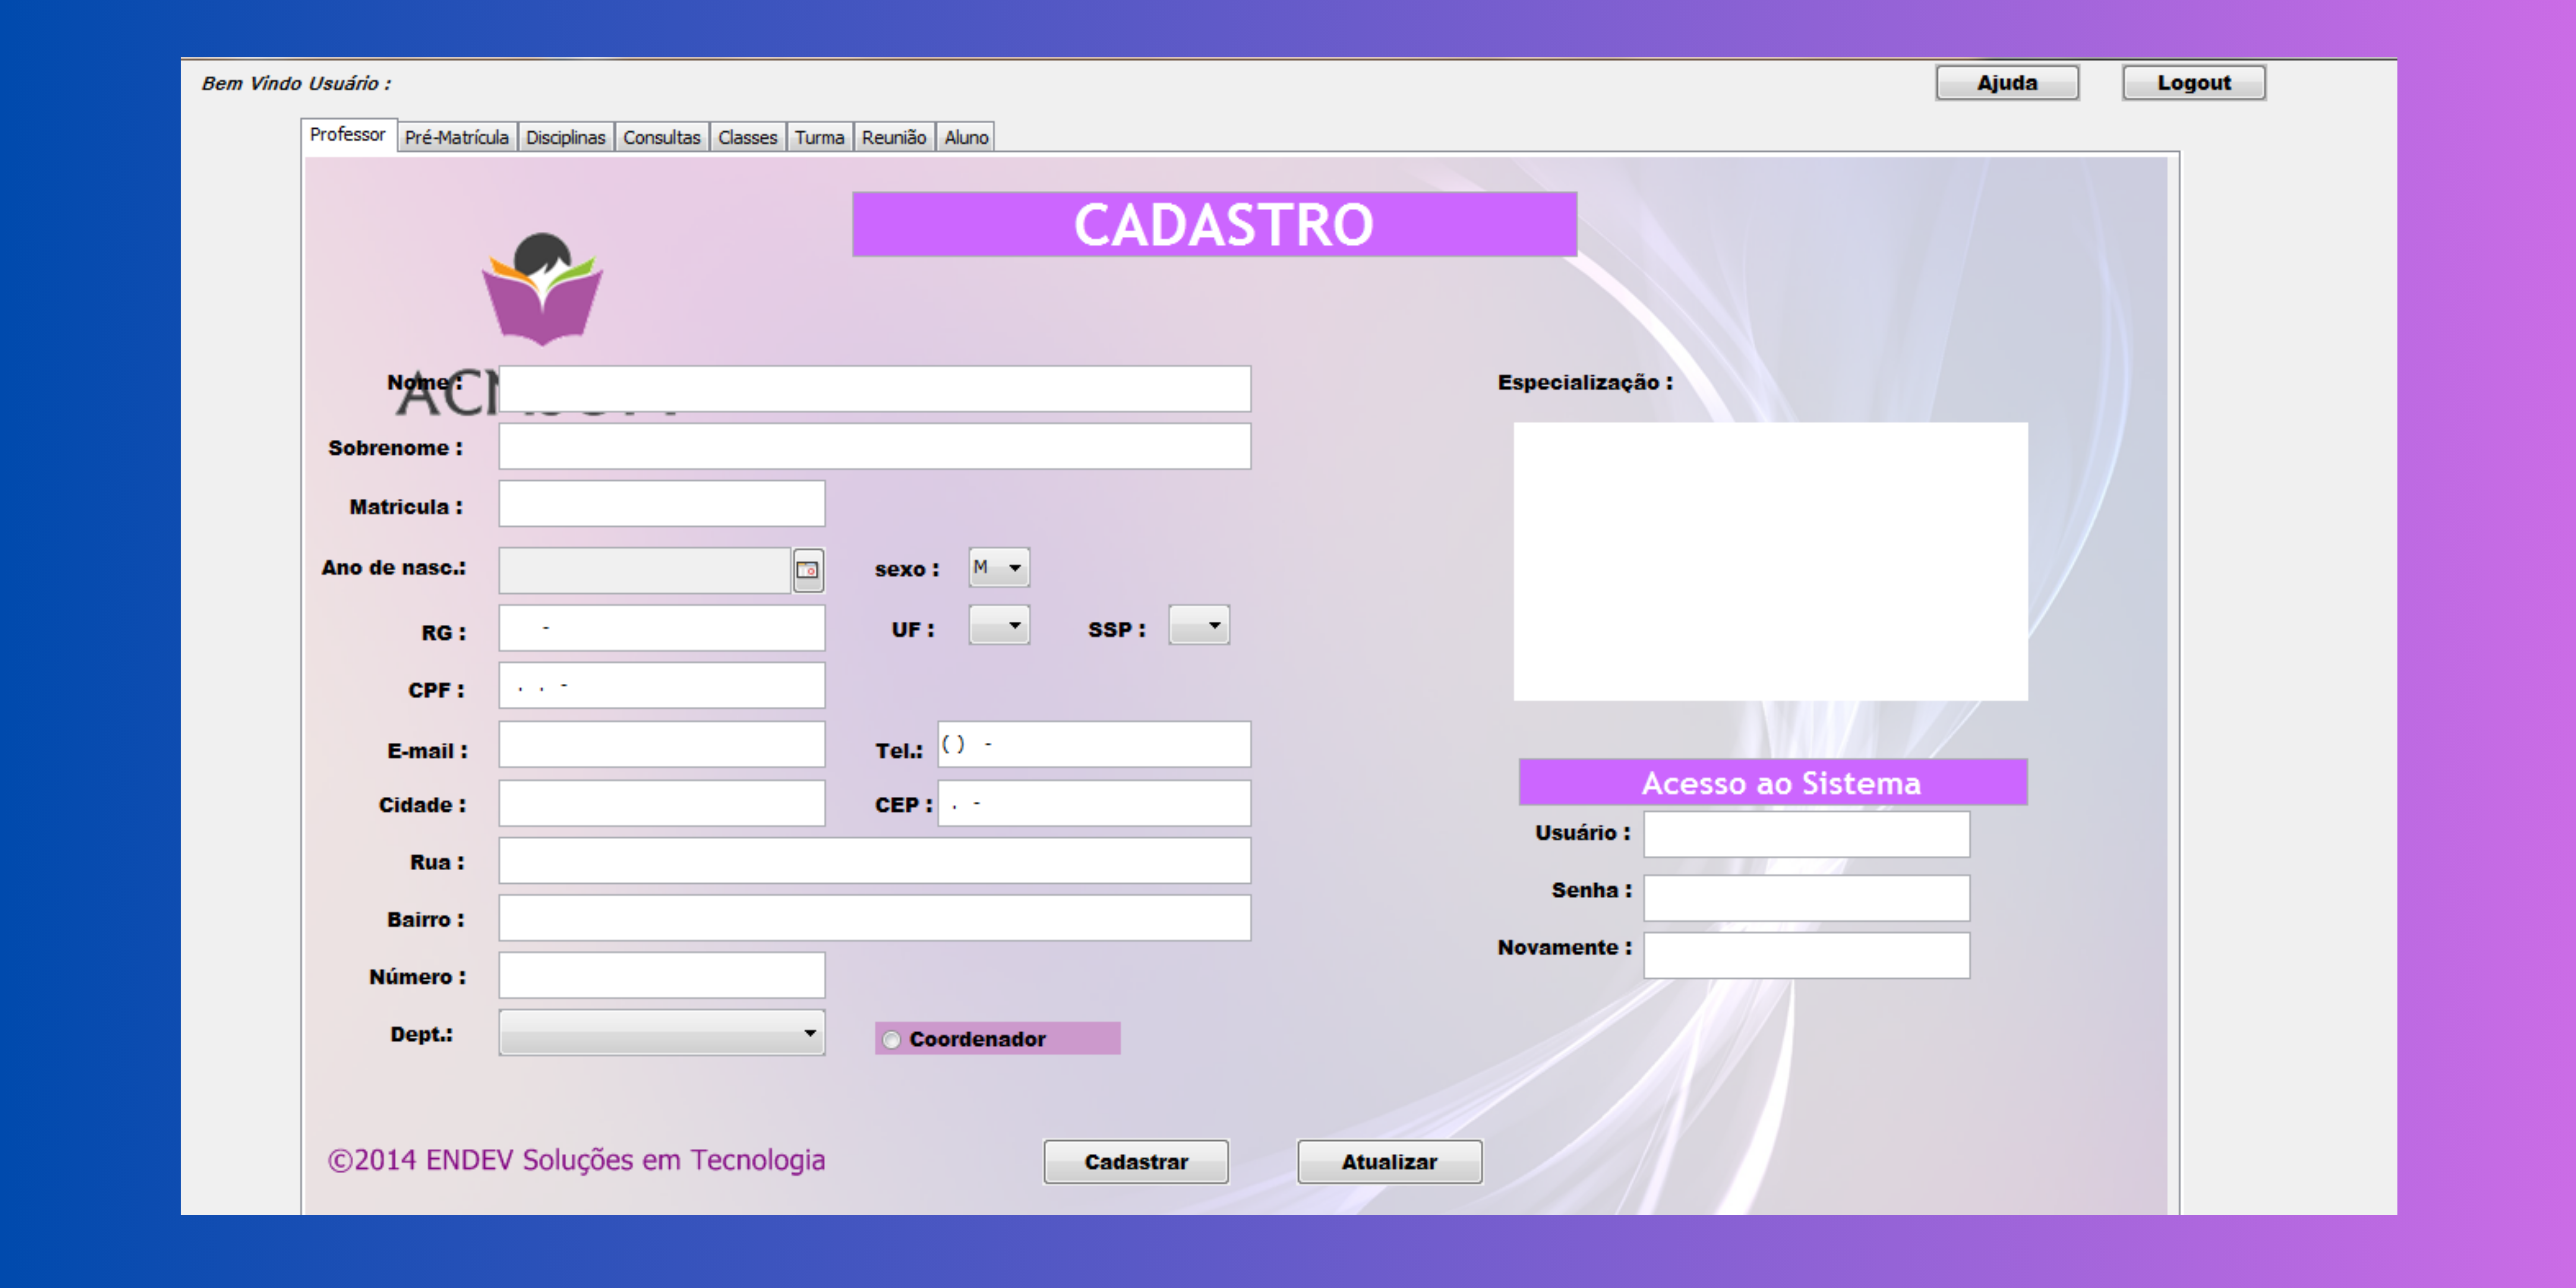Viewport: 2576px width, 1288px height.
Task: Focus the Rua input field
Action: point(875,861)
